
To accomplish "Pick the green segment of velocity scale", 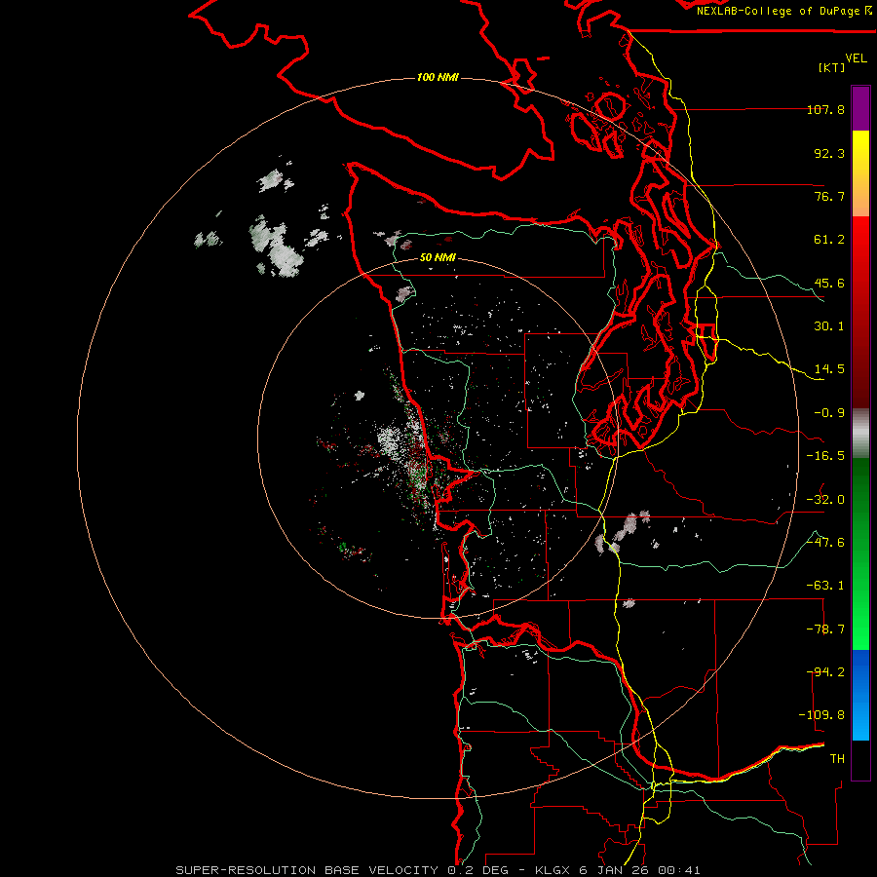I will point(860,553).
